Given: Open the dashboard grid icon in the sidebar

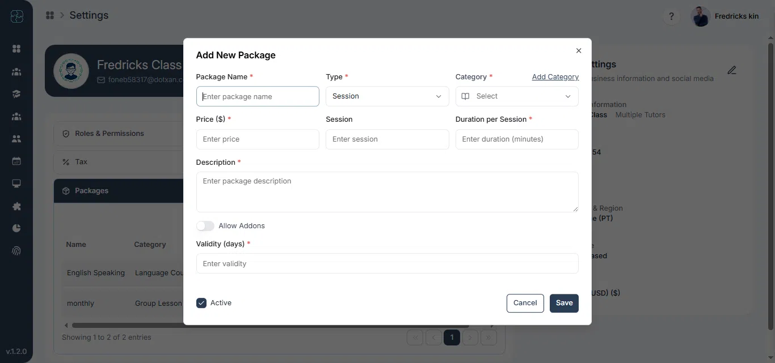Looking at the screenshot, I should tap(16, 49).
